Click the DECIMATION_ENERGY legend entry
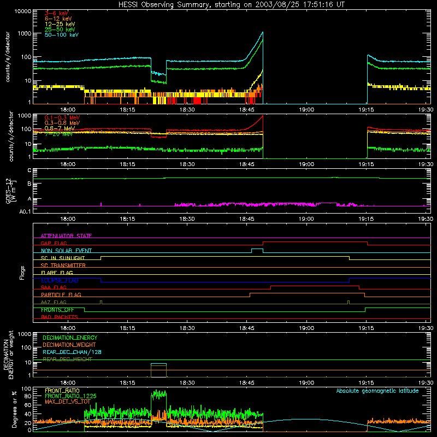 70,338
